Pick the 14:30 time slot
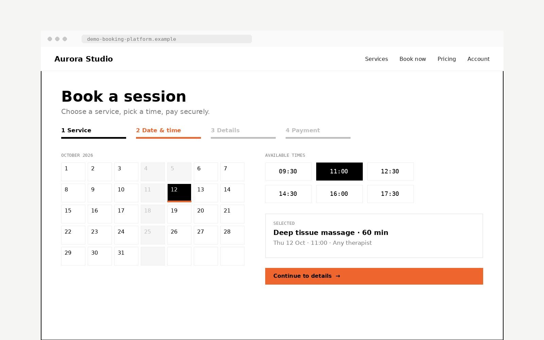This screenshot has width=544, height=340. [x=288, y=194]
